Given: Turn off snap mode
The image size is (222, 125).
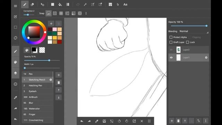Looking at the screenshot, I should [49, 14].
